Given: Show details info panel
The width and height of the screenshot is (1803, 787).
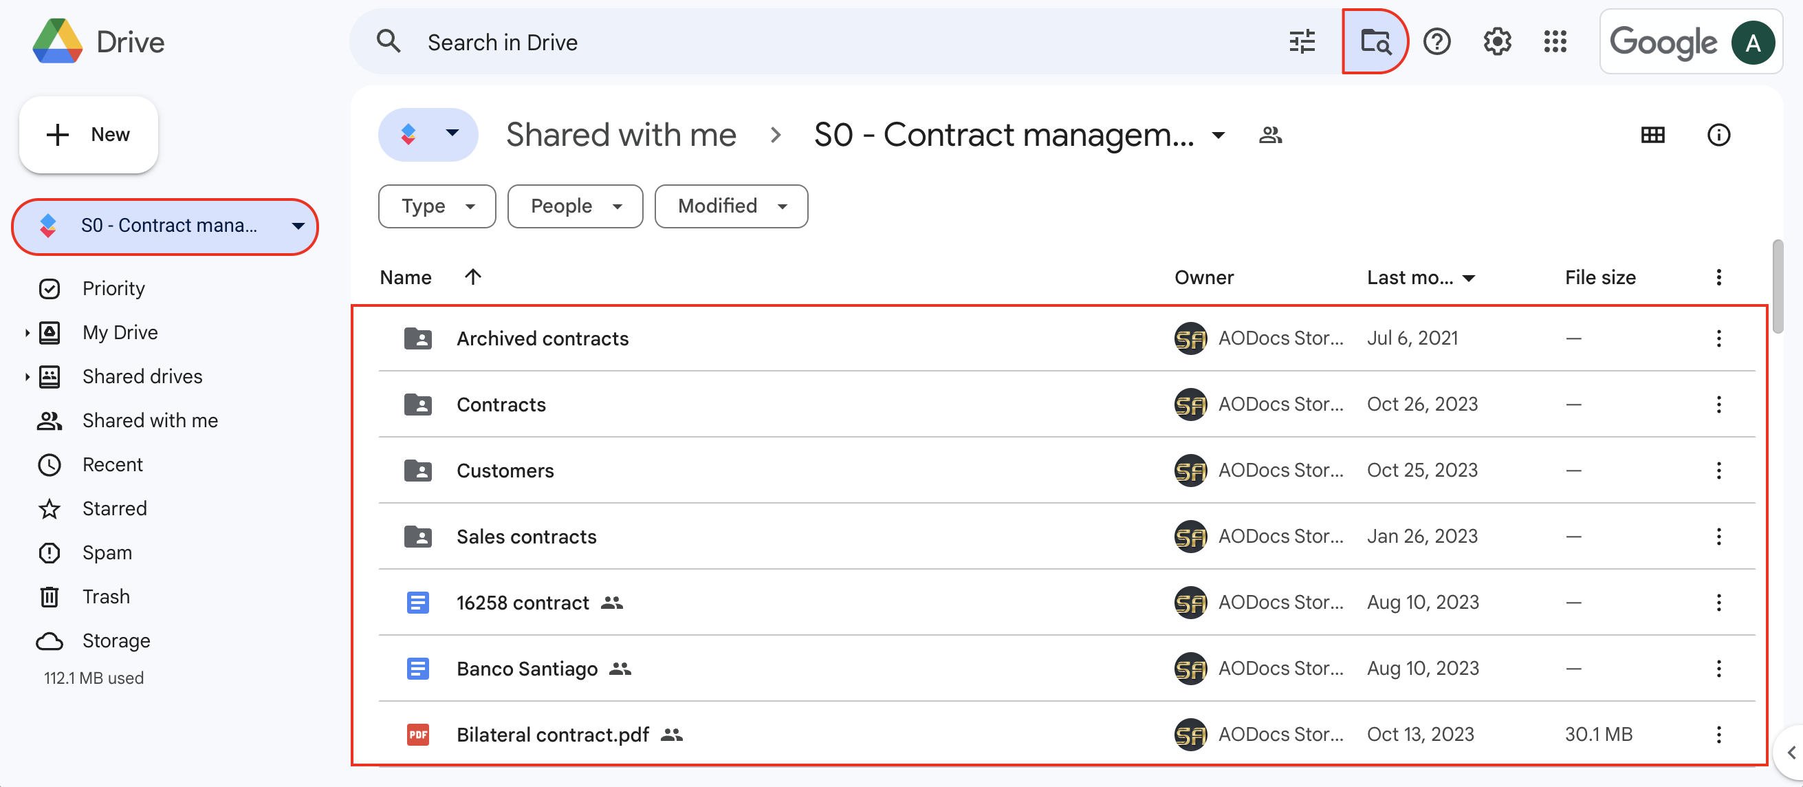Looking at the screenshot, I should point(1718,135).
